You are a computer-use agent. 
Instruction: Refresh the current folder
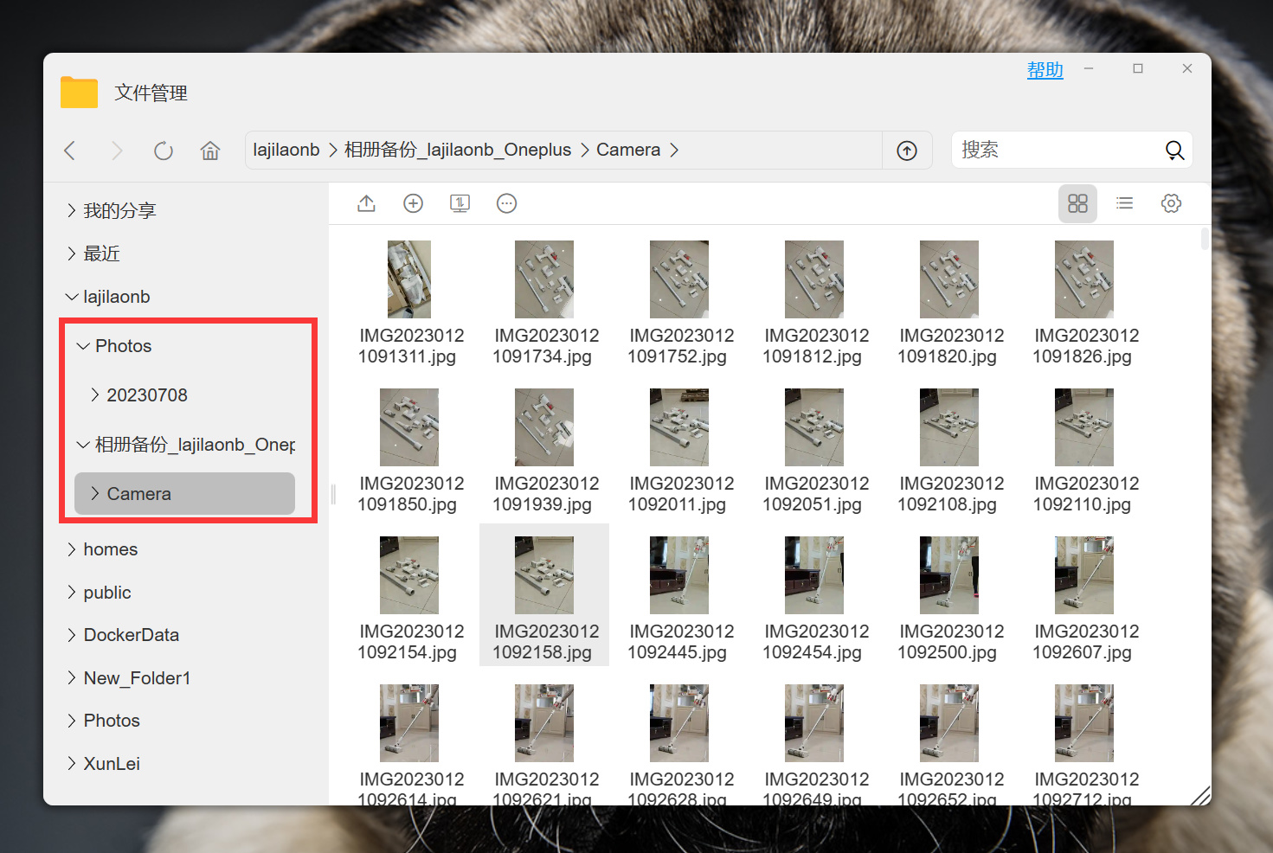click(x=164, y=151)
